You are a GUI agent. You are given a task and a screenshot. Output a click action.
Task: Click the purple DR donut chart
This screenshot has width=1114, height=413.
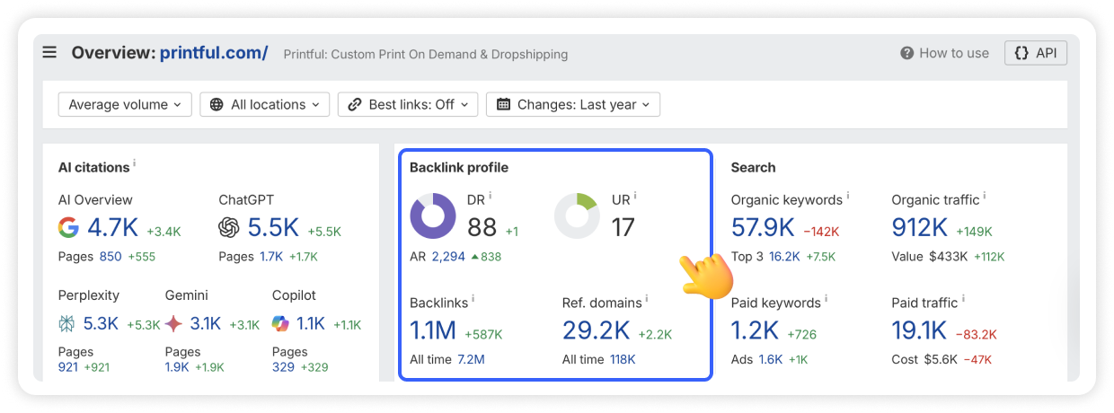433,216
